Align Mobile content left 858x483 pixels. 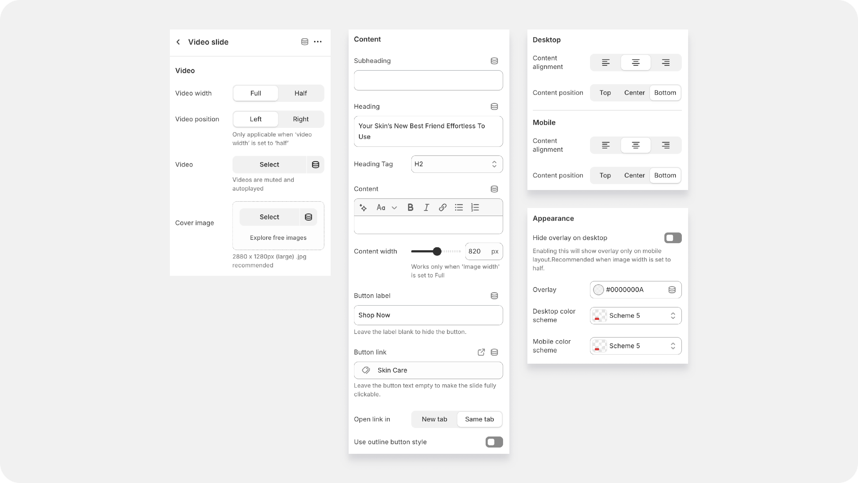coord(605,145)
